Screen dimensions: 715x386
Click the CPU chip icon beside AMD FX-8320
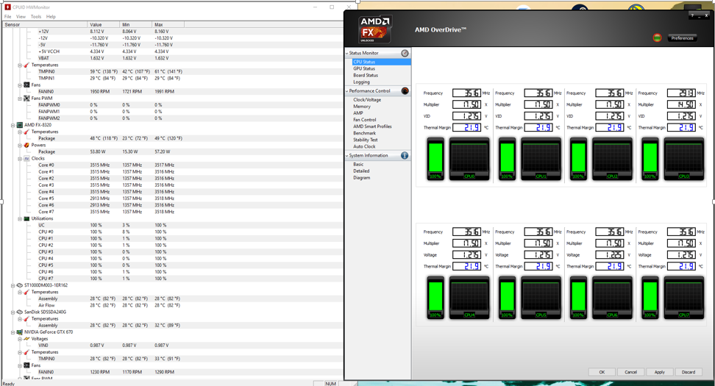20,125
